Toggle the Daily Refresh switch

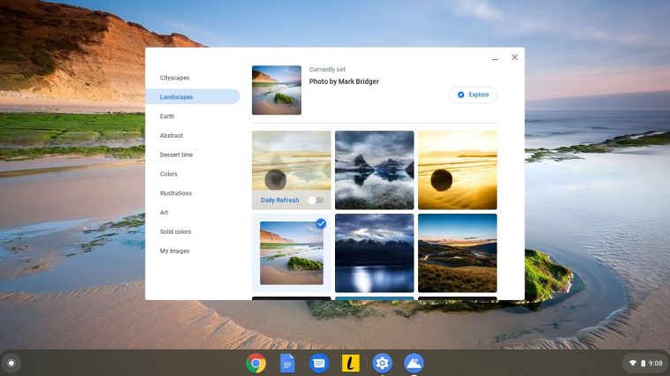316,200
